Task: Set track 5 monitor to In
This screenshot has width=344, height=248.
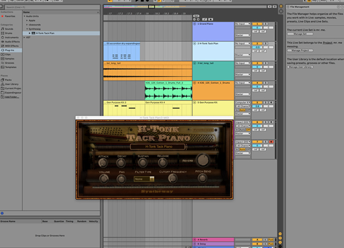Action: point(237,110)
